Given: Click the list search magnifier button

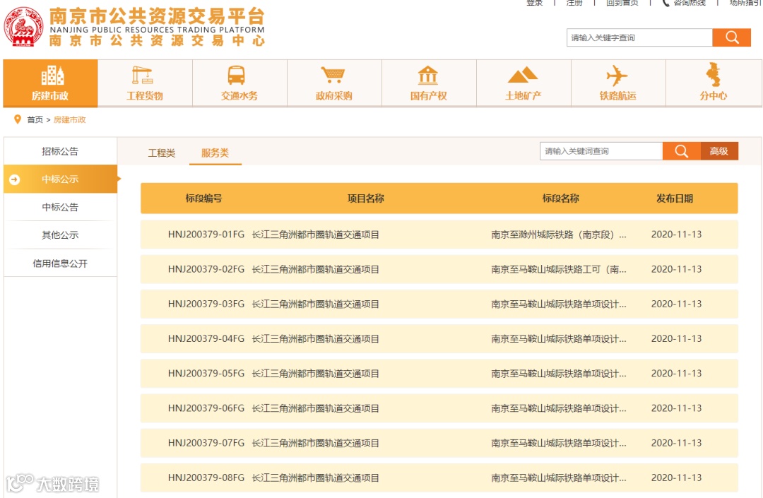Looking at the screenshot, I should 681,151.
